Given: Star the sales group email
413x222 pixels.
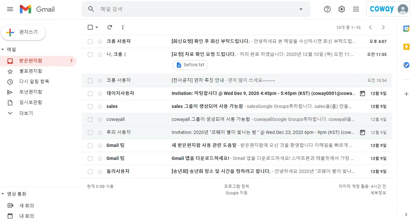Looking at the screenshot, I should point(100,107).
